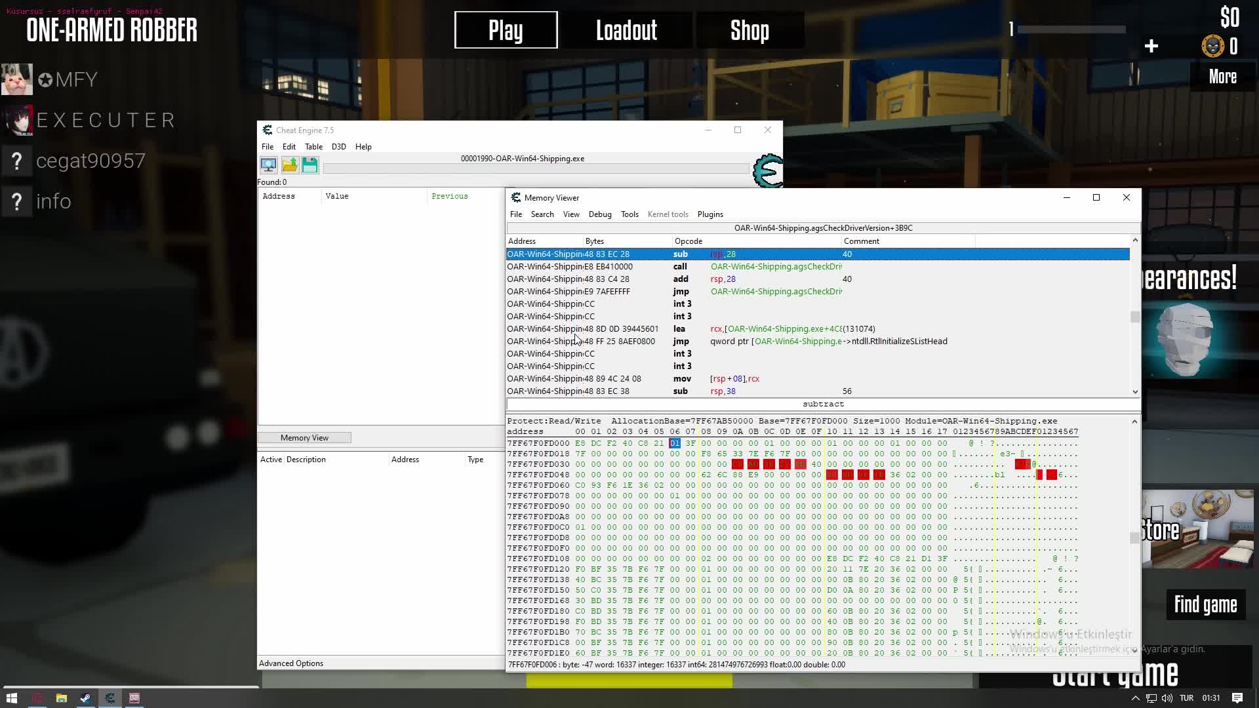This screenshot has height=708, width=1259.
Task: Open the More dropdown in the game
Action: click(1222, 77)
